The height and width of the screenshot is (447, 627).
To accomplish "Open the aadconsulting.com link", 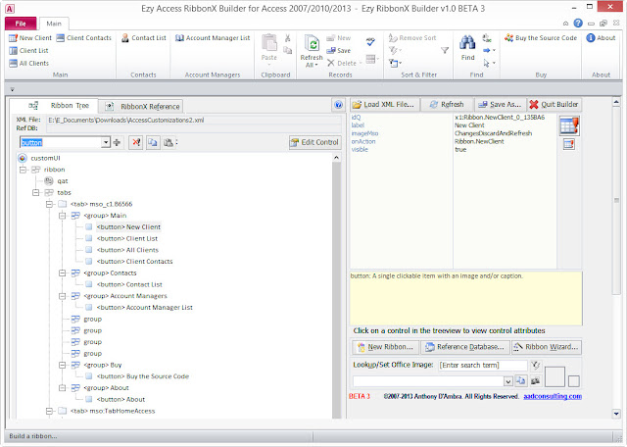I will (x=553, y=397).
